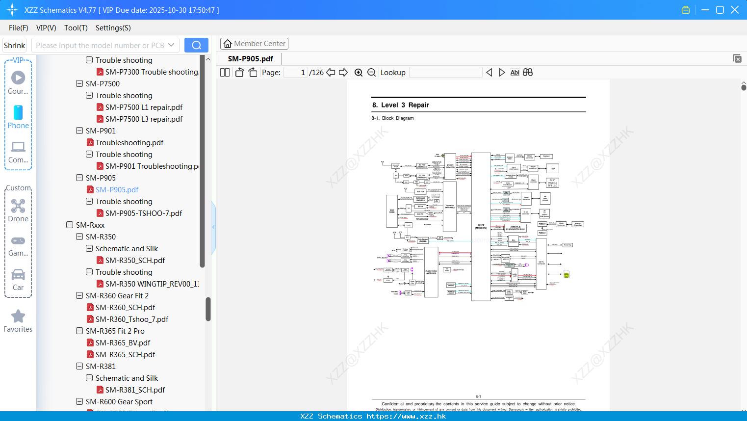747x421 pixels.
Task: Open SM-R360_SCH.pdf
Action: tap(125, 307)
